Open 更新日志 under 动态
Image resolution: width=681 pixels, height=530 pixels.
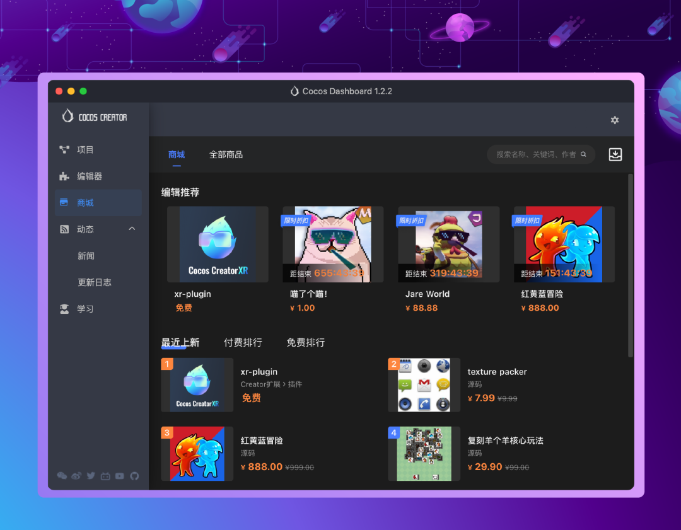[95, 282]
